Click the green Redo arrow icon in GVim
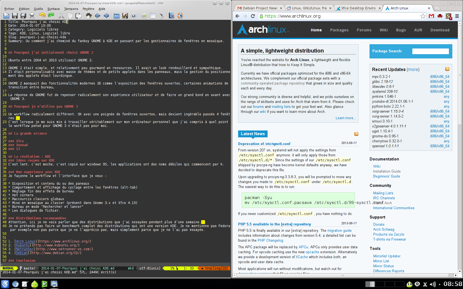The width and height of the screenshot is (463, 289). tap(51, 16)
